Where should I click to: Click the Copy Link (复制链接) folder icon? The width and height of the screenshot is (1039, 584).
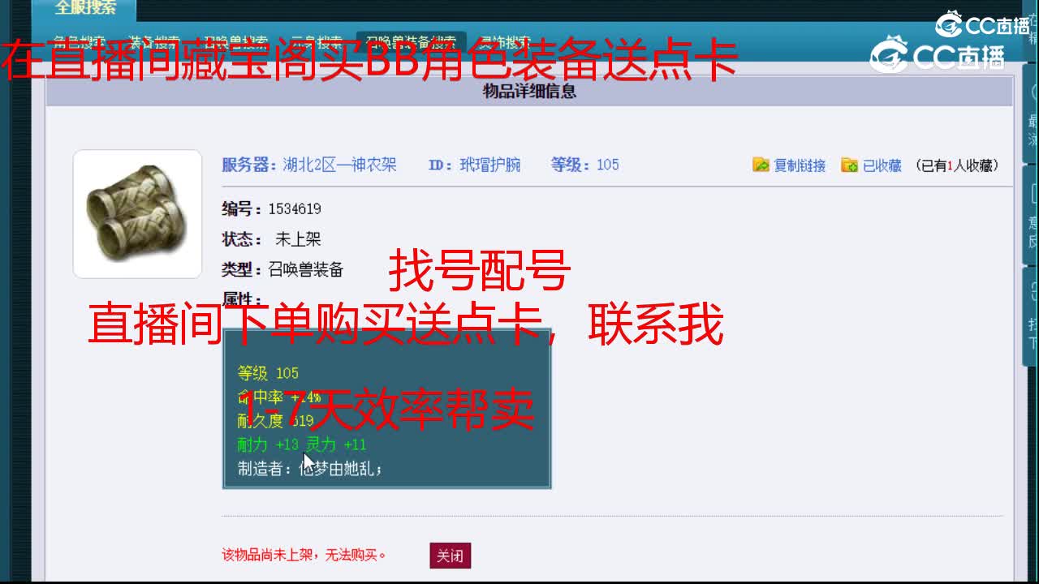(761, 164)
